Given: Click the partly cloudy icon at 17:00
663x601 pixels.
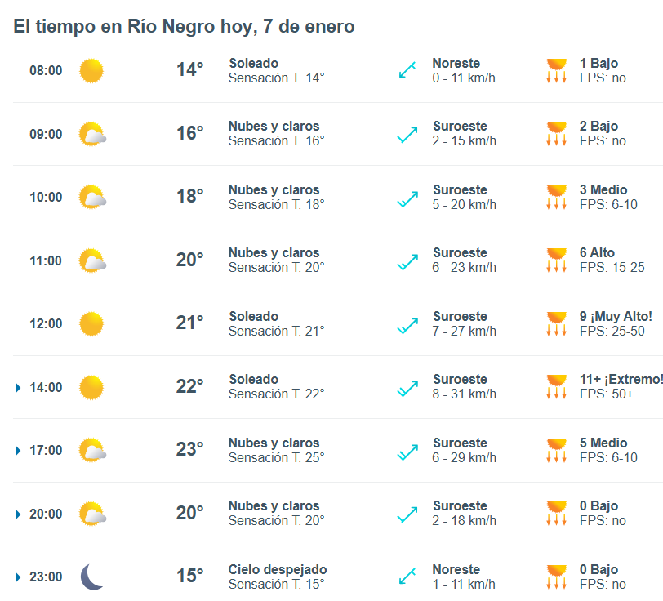Looking at the screenshot, I should point(92,450).
